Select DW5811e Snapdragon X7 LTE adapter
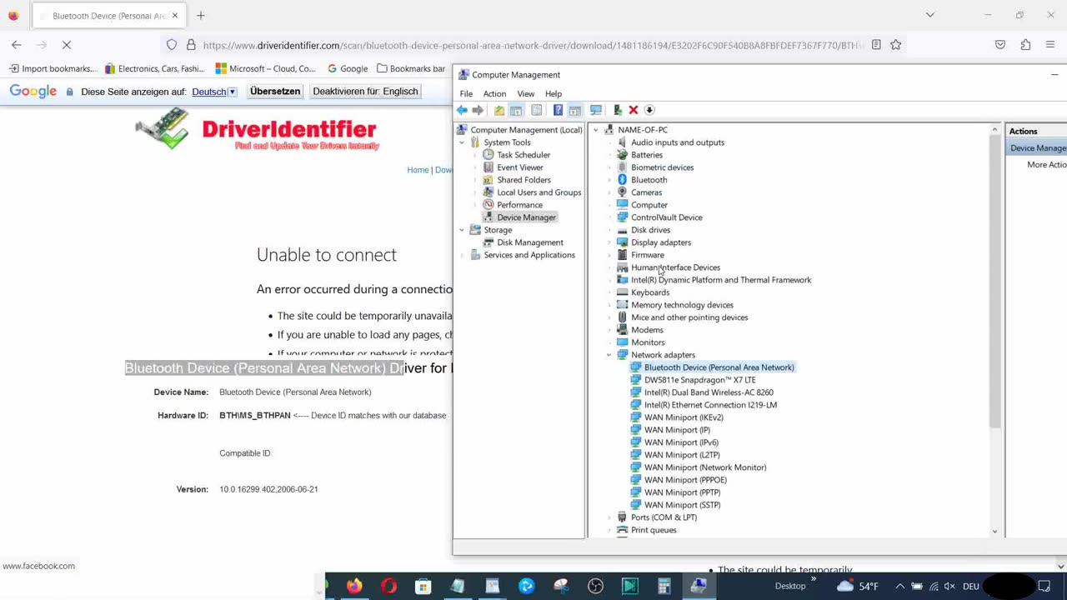The width and height of the screenshot is (1067, 600). coord(699,380)
